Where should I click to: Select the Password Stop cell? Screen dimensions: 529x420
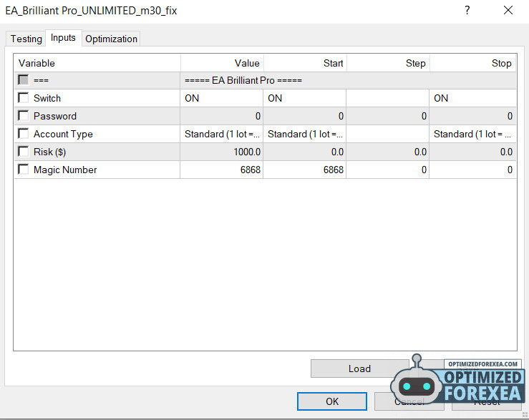pyautogui.click(x=473, y=116)
